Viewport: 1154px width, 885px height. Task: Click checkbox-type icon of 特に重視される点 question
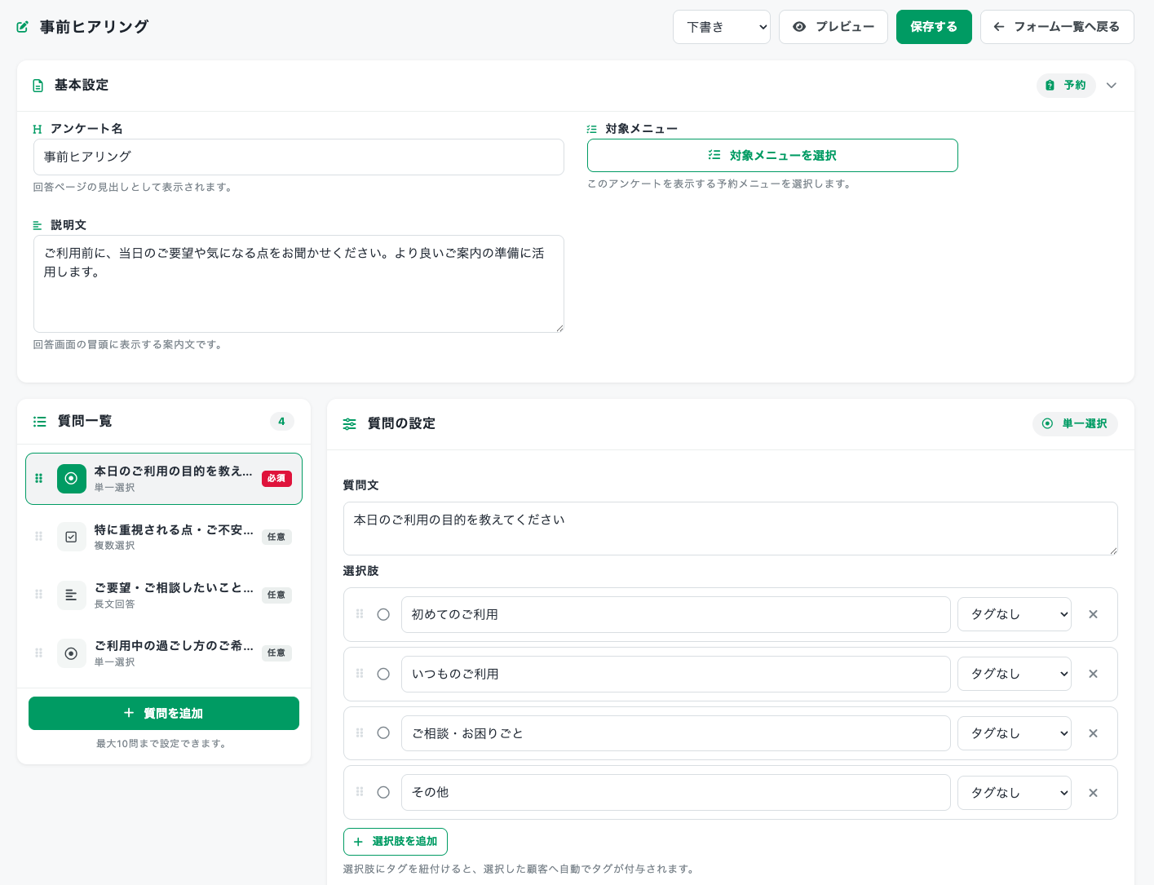(71, 537)
